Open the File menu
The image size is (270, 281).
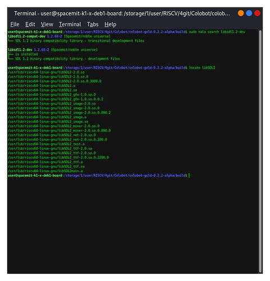click(x=15, y=24)
